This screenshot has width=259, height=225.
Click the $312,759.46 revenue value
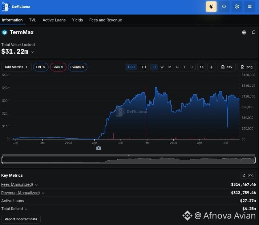click(x=243, y=193)
